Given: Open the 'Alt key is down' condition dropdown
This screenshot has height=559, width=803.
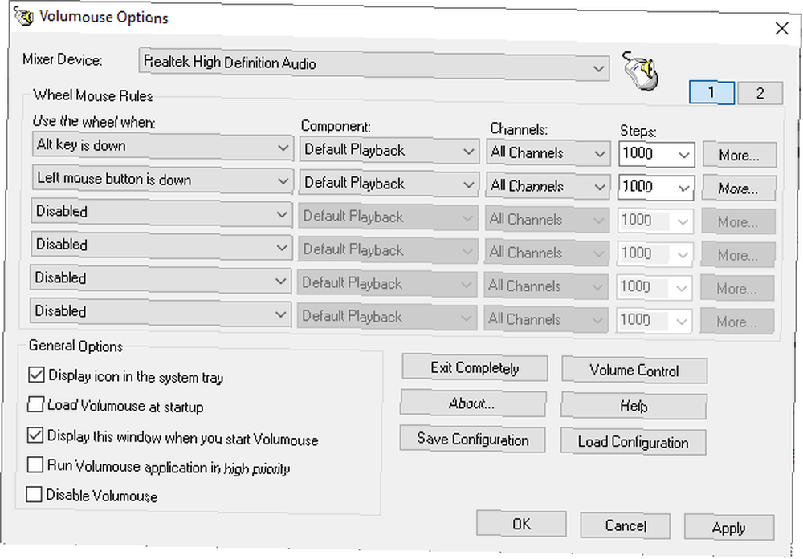Looking at the screenshot, I should point(162,146).
